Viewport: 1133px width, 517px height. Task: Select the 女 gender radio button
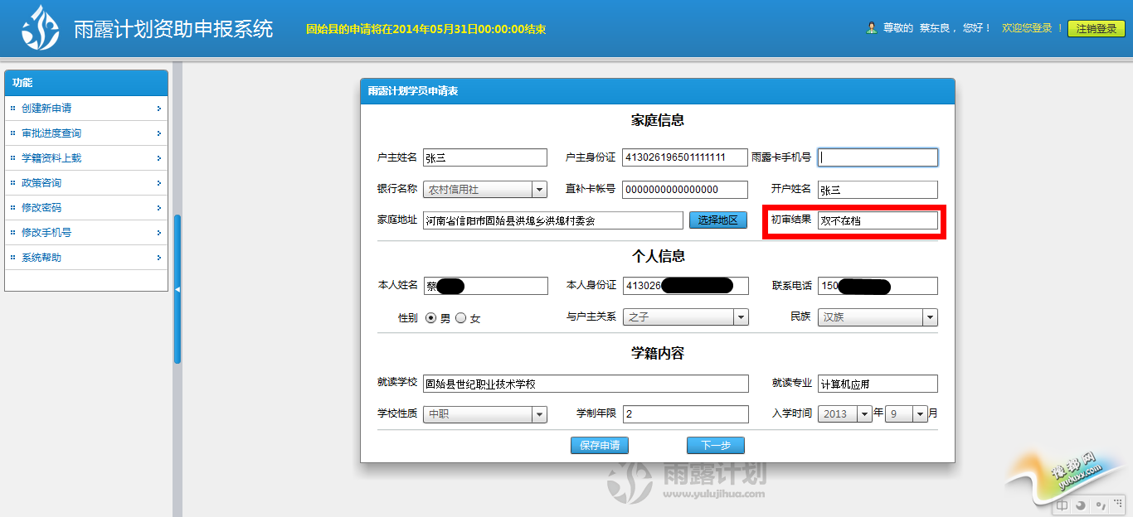[x=461, y=318]
